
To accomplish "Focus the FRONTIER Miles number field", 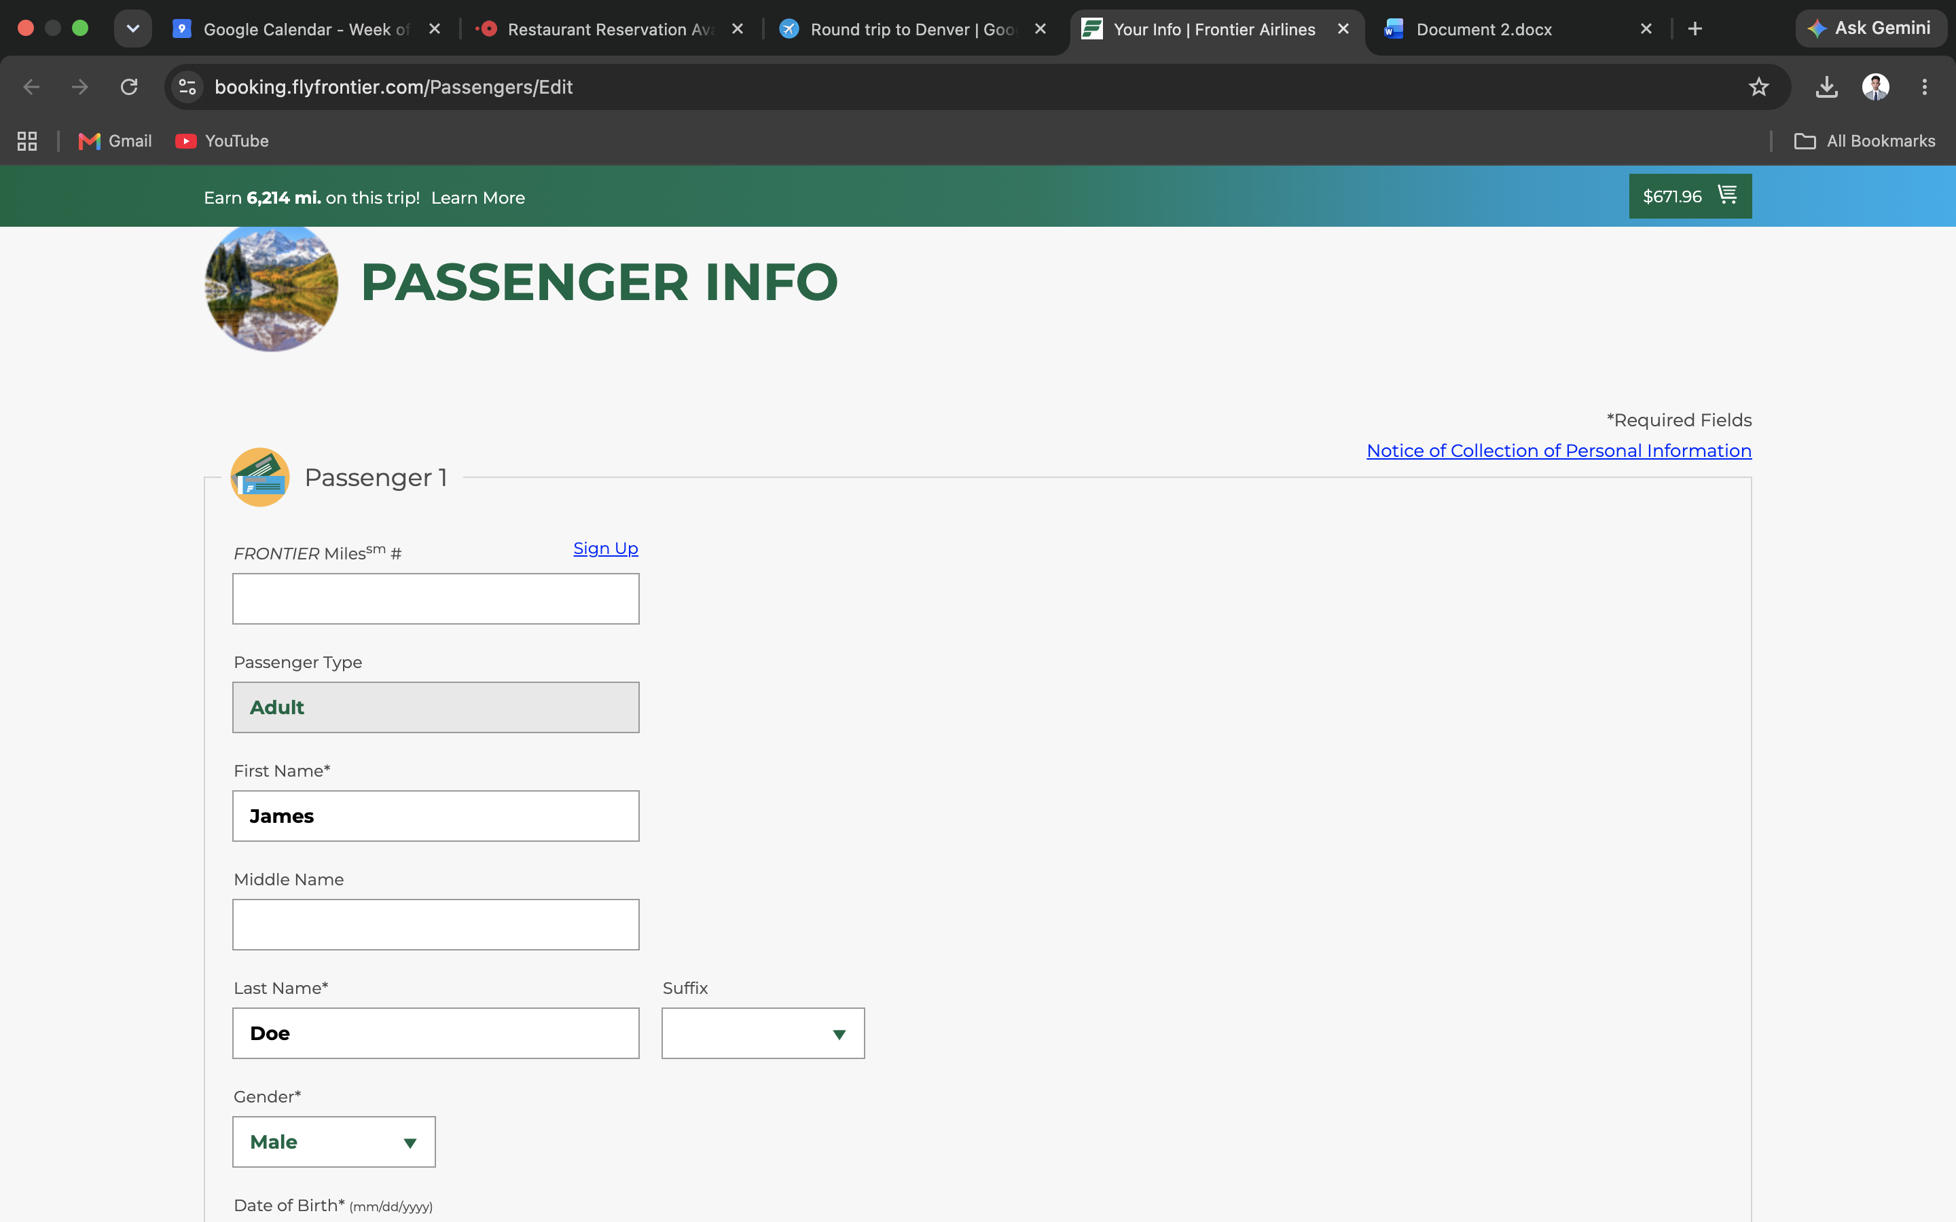I will 435,599.
